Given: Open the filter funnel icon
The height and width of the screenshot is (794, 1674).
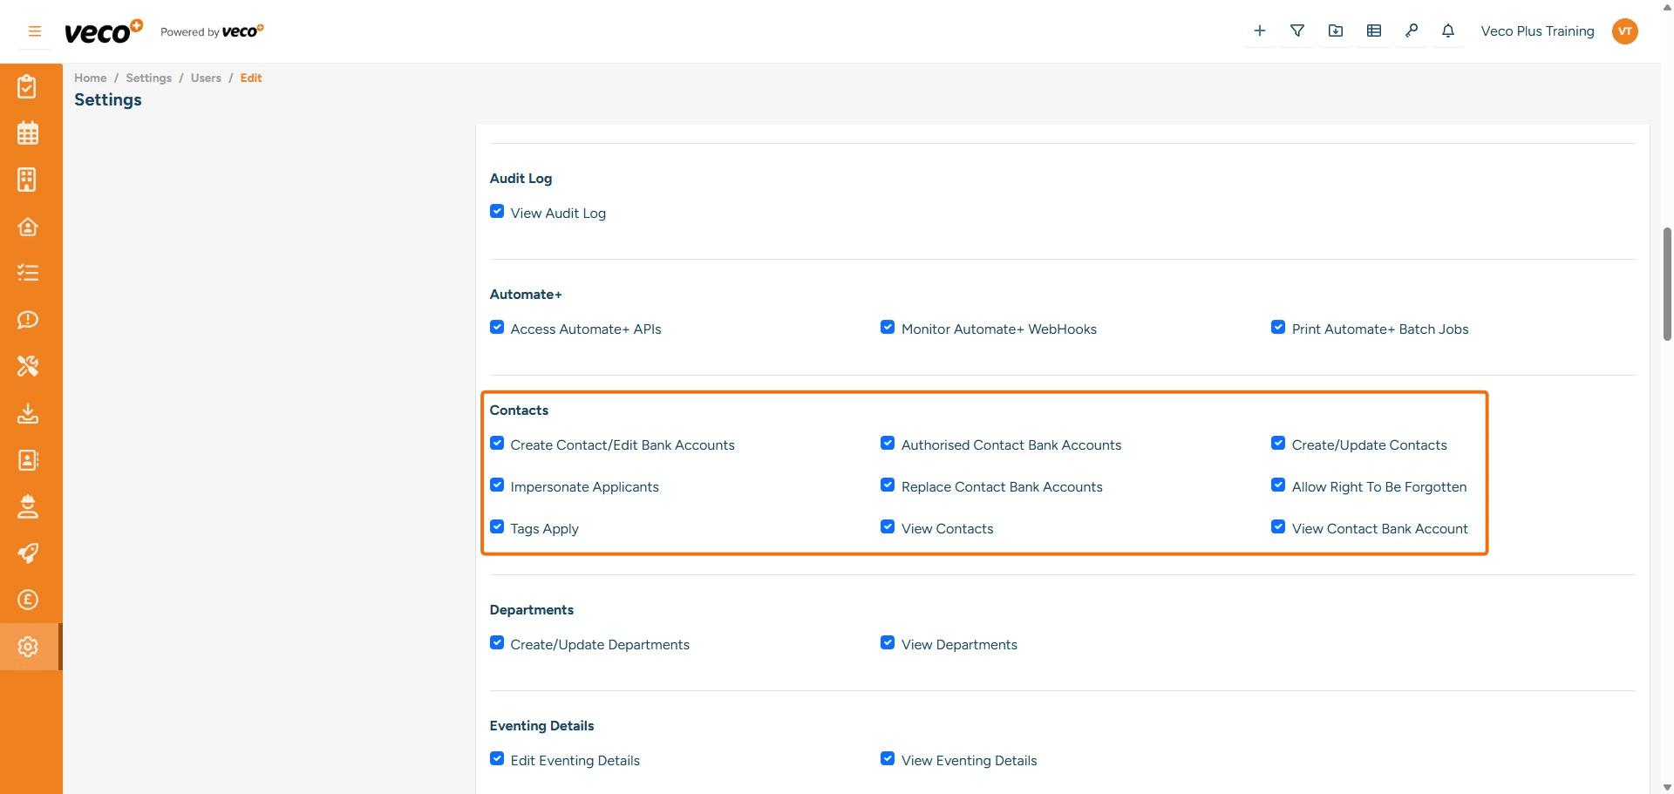Looking at the screenshot, I should [1297, 31].
